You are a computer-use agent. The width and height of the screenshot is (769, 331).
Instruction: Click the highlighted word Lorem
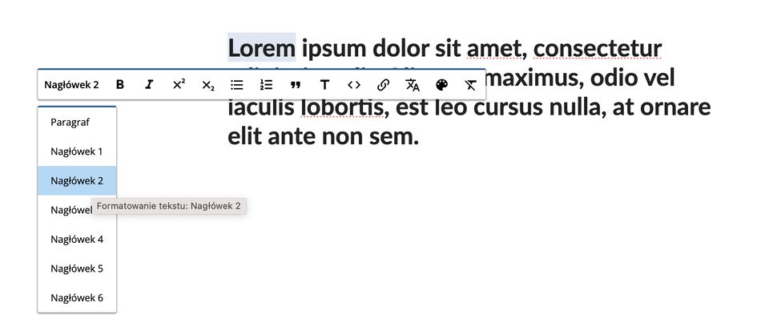262,48
